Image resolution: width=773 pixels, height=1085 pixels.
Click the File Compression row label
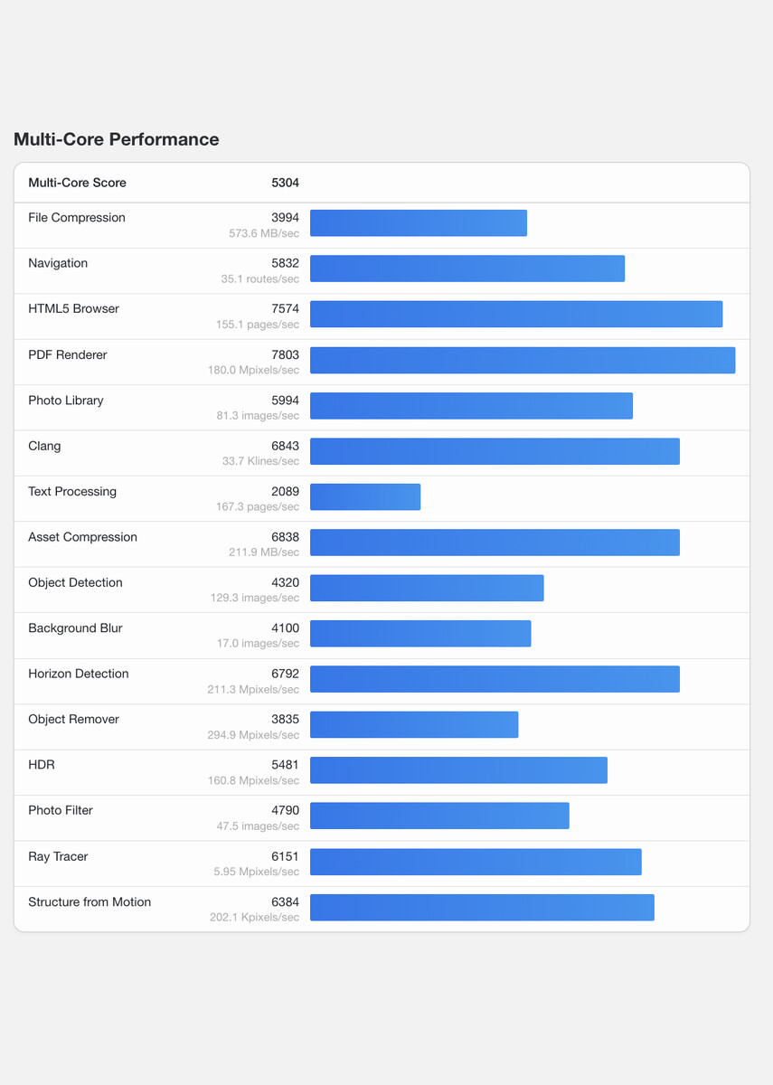(77, 218)
